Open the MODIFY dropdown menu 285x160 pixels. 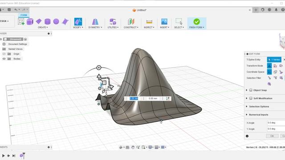click(78, 28)
